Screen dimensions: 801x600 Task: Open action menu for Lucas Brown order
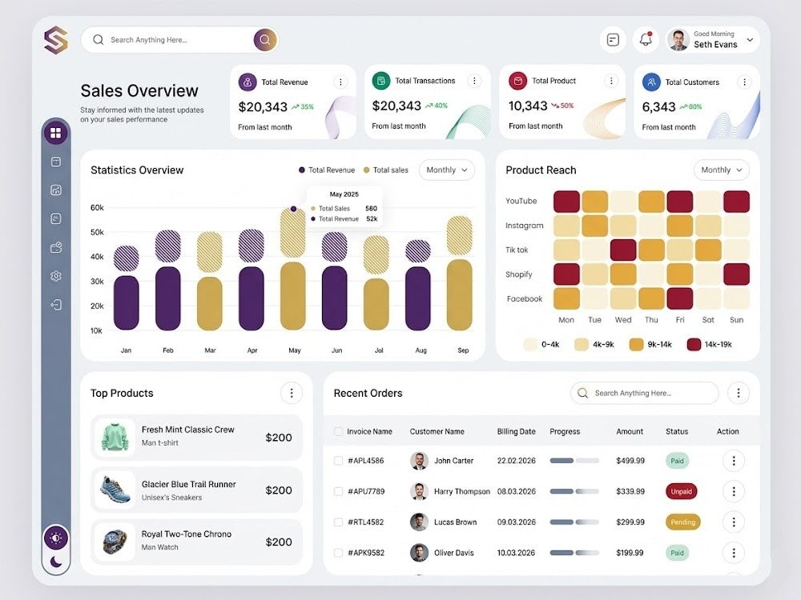(x=734, y=522)
